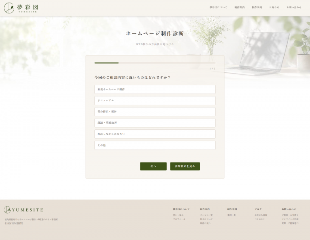Image resolution: width=310 pixels, height=240 pixels.
Task: Open お知らせ from the header menu
Action: (274, 7)
